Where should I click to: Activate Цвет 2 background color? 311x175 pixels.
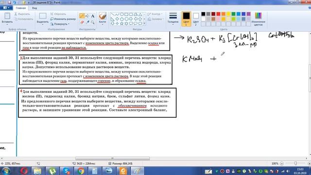pyautogui.click(x=196, y=19)
